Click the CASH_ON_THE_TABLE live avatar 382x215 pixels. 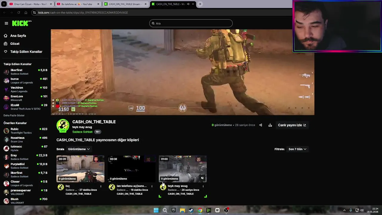(x=63, y=126)
